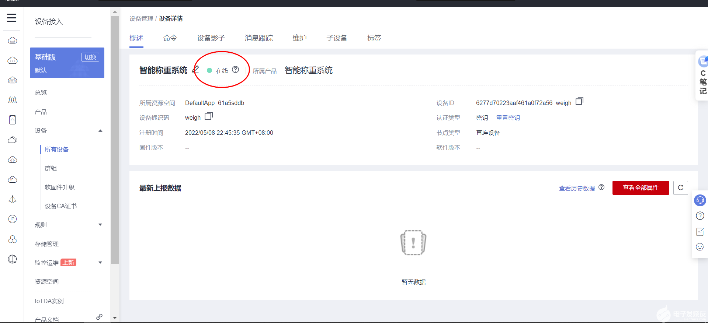The height and width of the screenshot is (323, 708).
Task: Click the DefaultApp_61a5sddb resource space value
Action: [215, 103]
